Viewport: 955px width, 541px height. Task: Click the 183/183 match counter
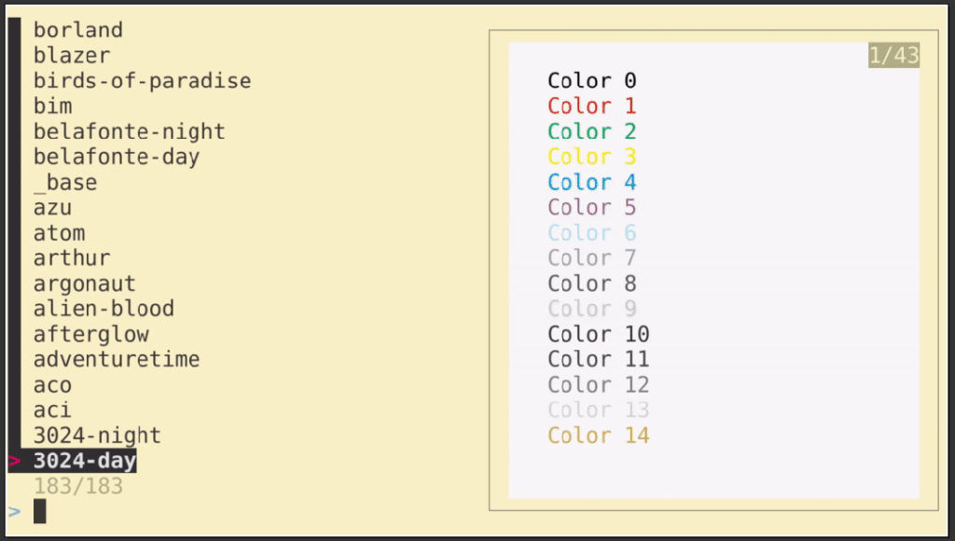78,486
